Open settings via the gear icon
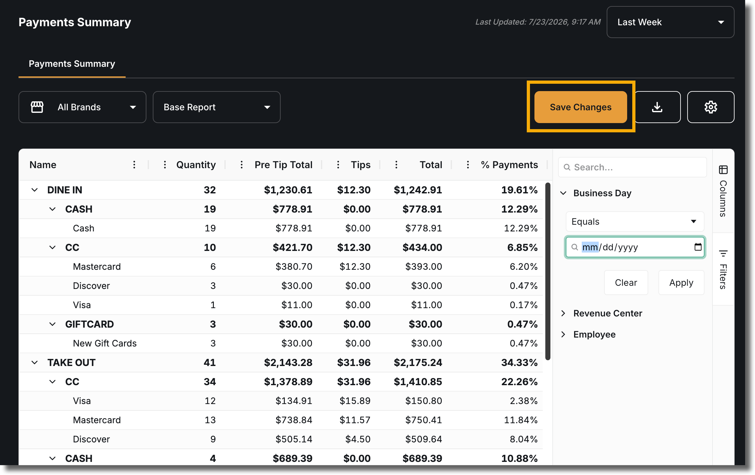This screenshot has height=475, width=755. click(711, 107)
